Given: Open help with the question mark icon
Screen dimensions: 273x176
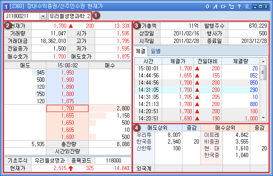Looking at the screenshot, I should pos(239,7).
